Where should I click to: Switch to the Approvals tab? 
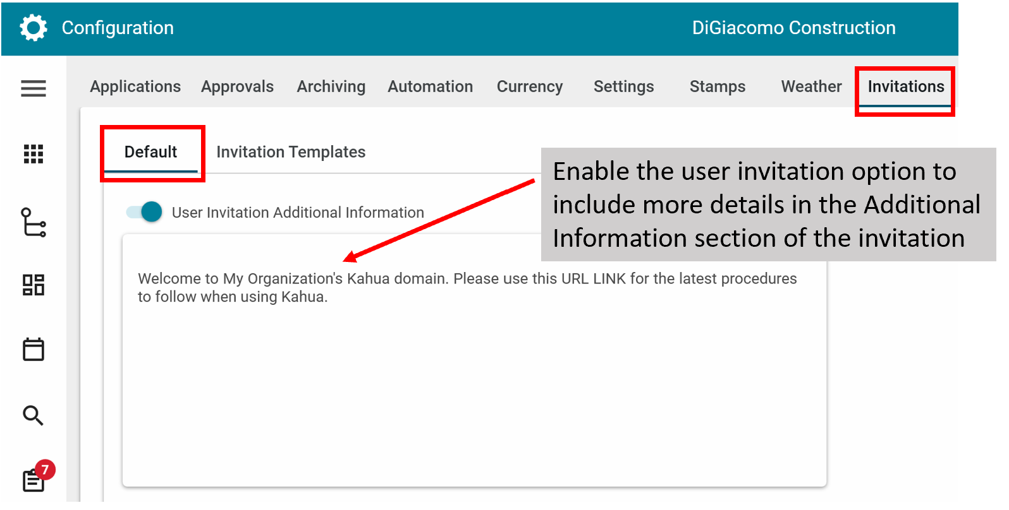point(237,86)
